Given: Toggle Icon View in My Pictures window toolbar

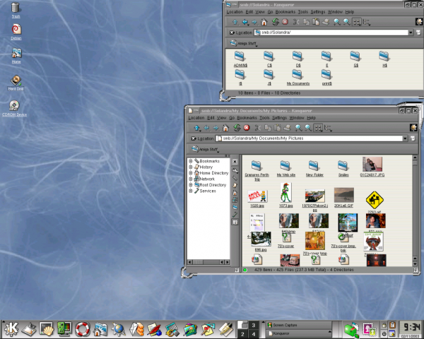Looking at the screenshot, I should [x=318, y=128].
